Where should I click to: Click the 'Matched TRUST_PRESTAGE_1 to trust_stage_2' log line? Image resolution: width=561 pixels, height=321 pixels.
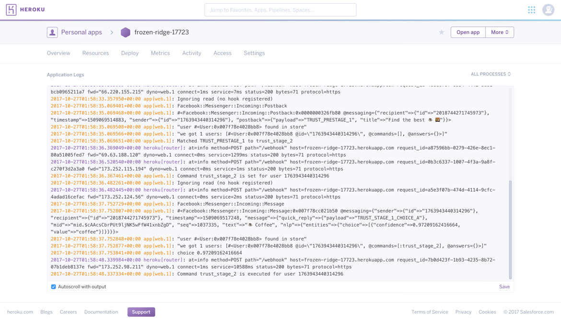172,141
